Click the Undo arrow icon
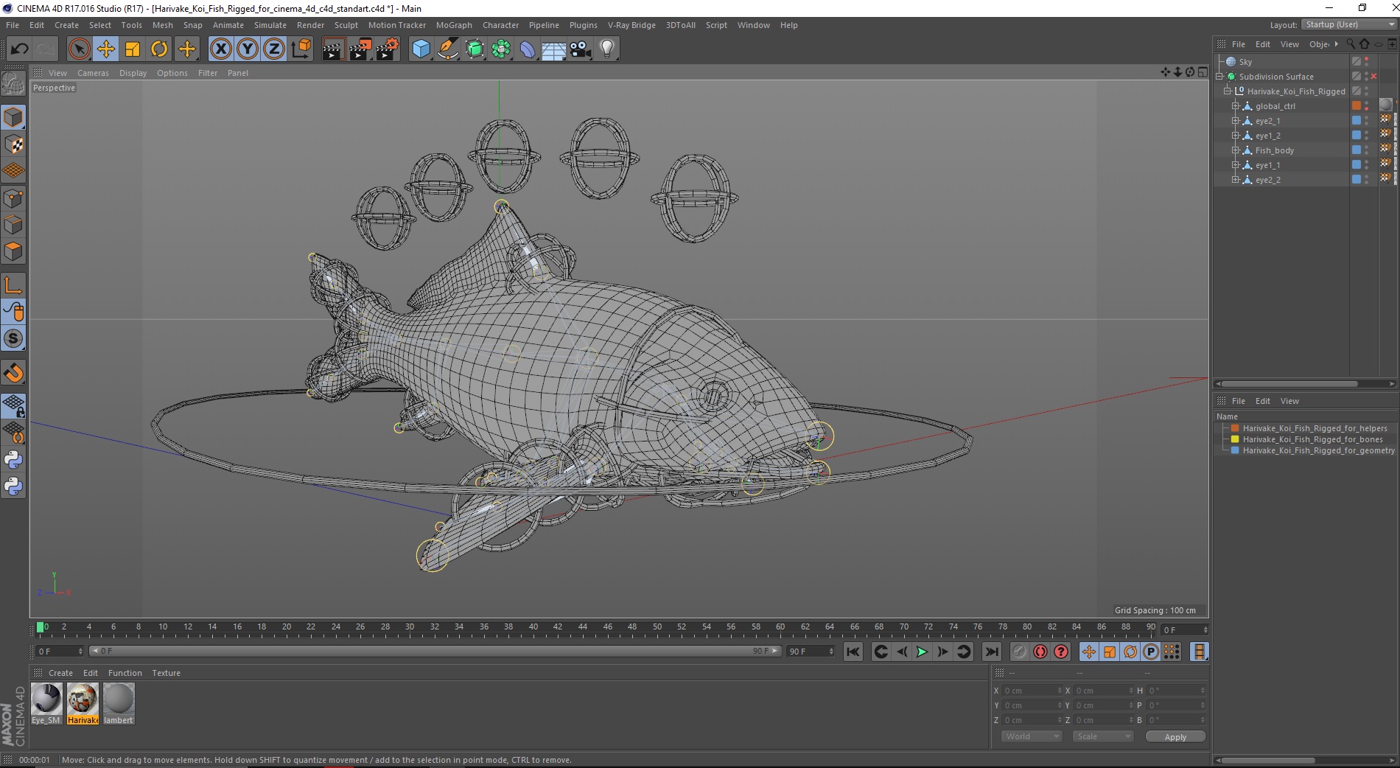This screenshot has width=1400, height=768. click(x=19, y=49)
